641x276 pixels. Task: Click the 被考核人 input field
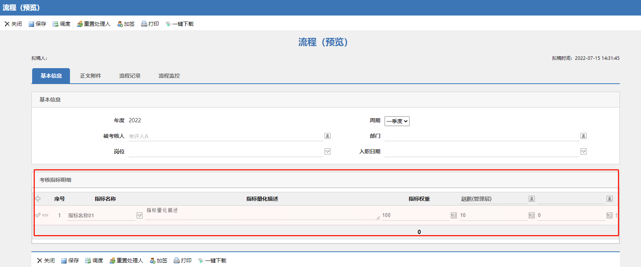pos(225,136)
